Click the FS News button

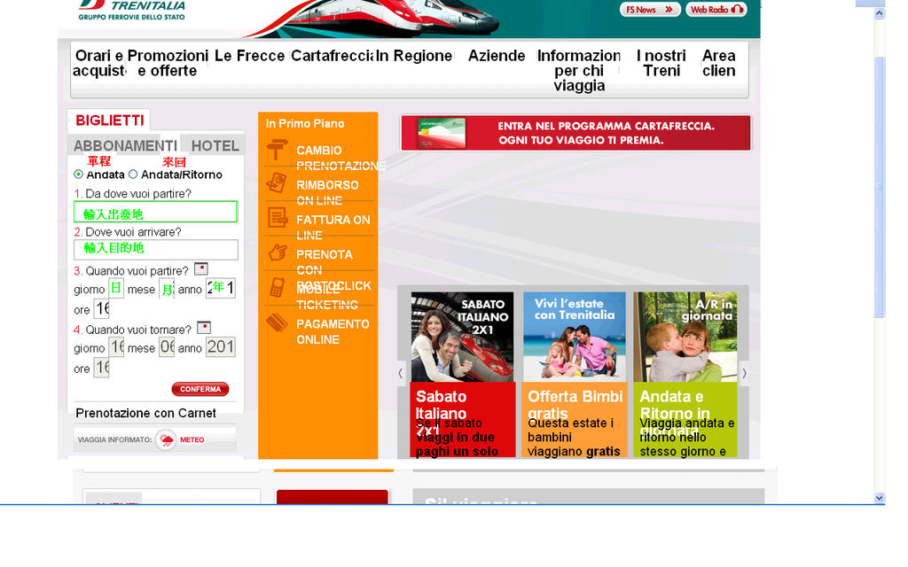point(649,9)
